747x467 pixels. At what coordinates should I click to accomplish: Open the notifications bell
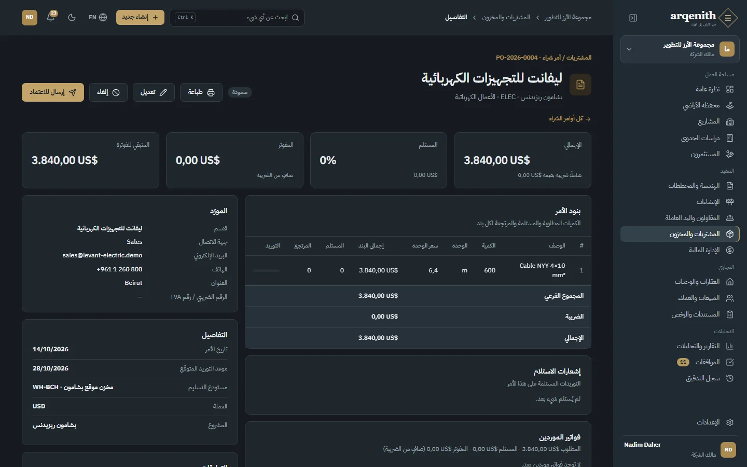click(51, 17)
